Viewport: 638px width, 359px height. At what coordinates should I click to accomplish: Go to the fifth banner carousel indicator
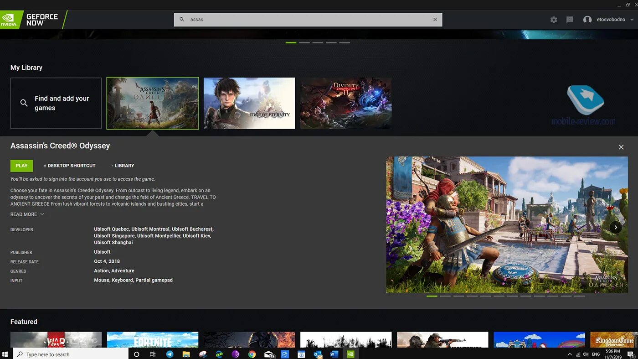(x=345, y=42)
